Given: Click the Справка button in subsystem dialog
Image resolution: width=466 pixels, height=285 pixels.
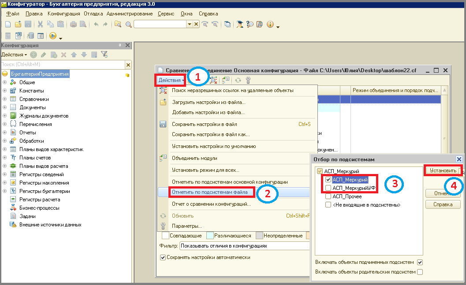Looking at the screenshot, I should (443, 204).
